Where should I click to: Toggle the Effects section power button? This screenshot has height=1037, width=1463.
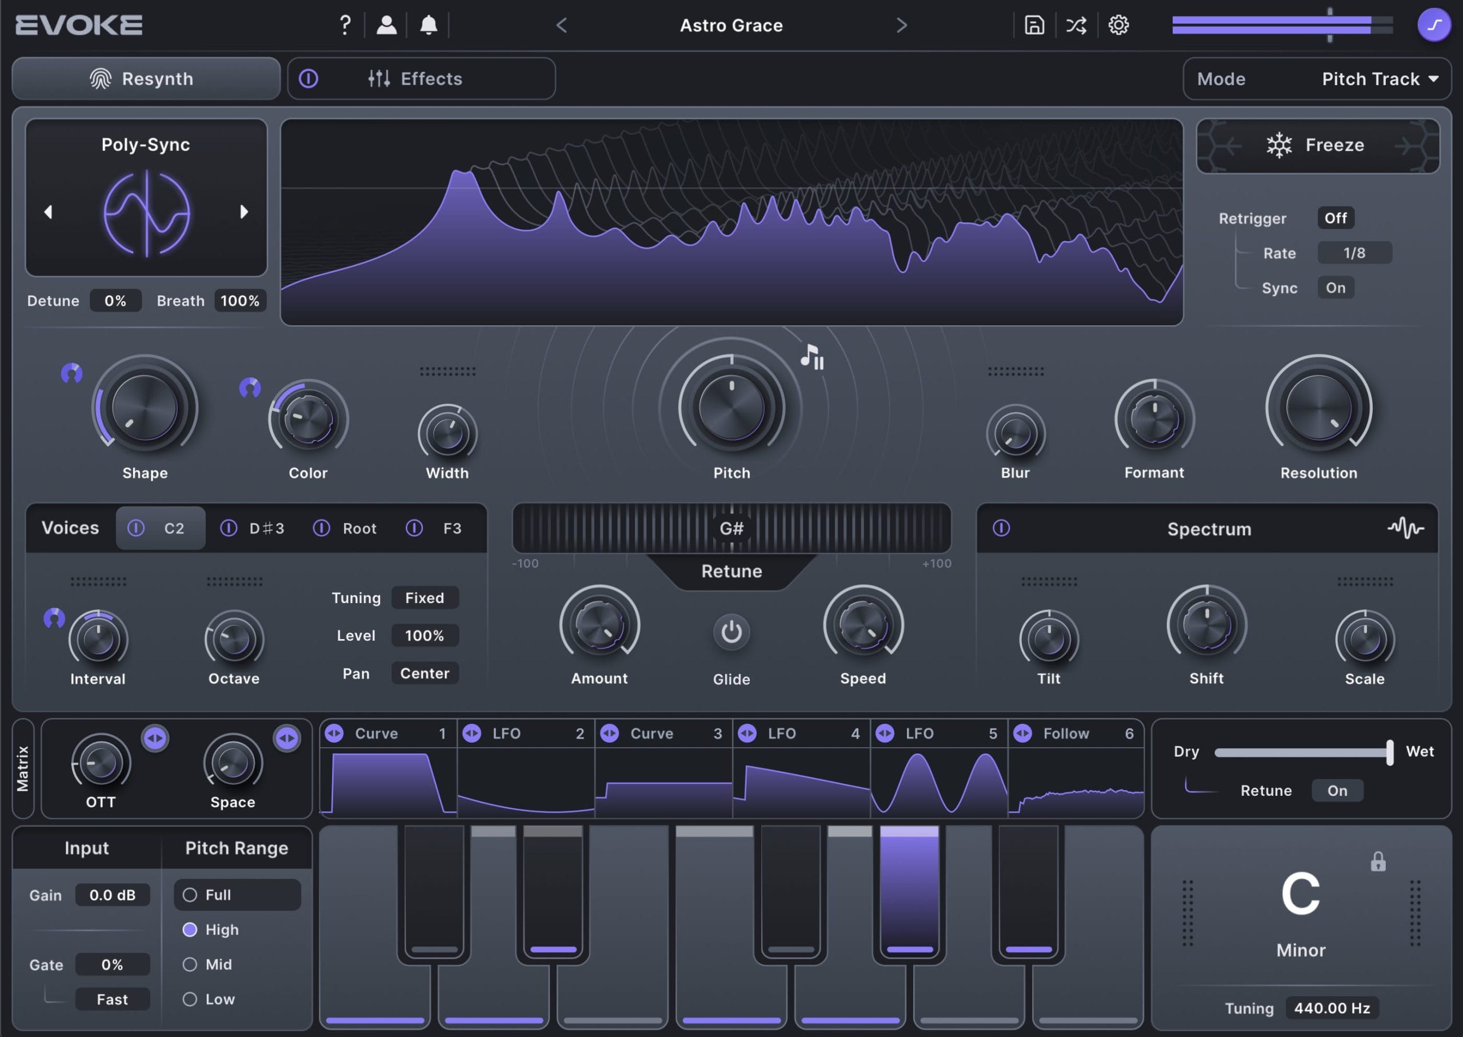[x=309, y=78]
